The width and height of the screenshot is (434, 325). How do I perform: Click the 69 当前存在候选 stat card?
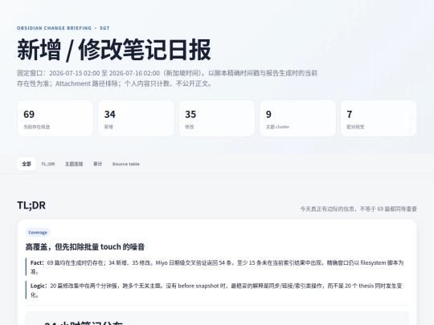point(55,118)
